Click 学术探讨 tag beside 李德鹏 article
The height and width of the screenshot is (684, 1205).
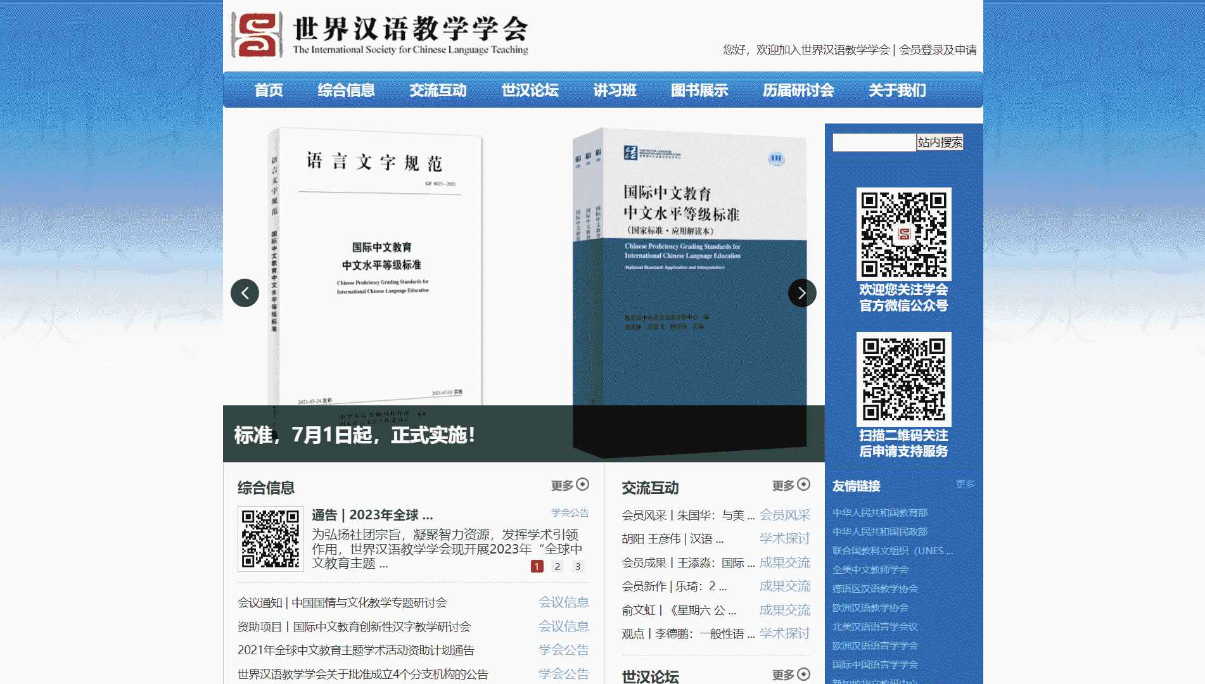[x=785, y=634]
